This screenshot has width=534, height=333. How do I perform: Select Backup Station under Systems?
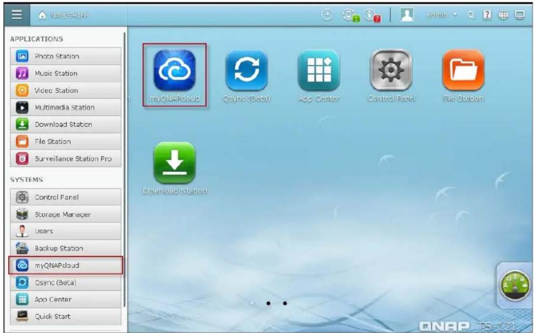66,248
